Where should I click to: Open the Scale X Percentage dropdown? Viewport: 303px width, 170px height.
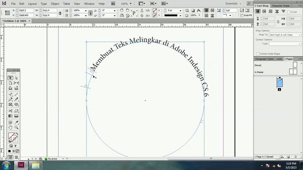(x=86, y=10)
